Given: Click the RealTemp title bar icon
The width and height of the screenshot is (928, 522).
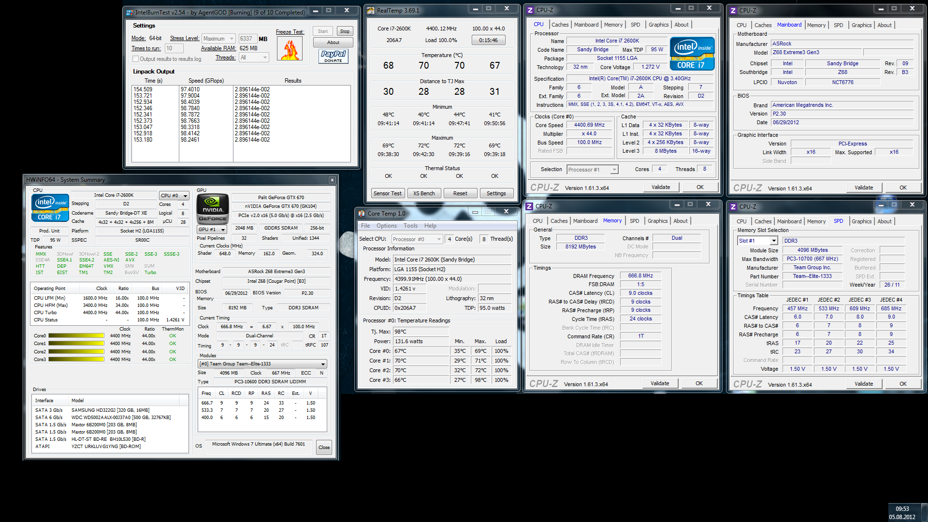Looking at the screenshot, I should [370, 10].
